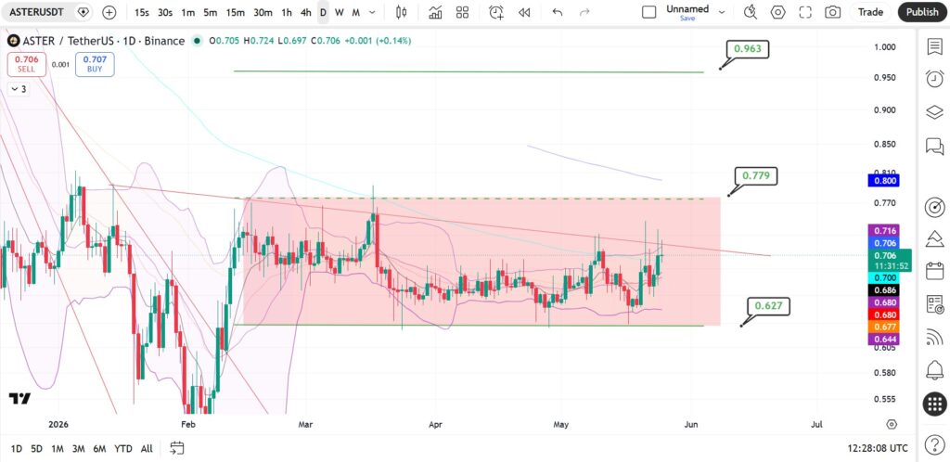The image size is (950, 462).
Task: Open the notifications bell icon
Action: 934,369
